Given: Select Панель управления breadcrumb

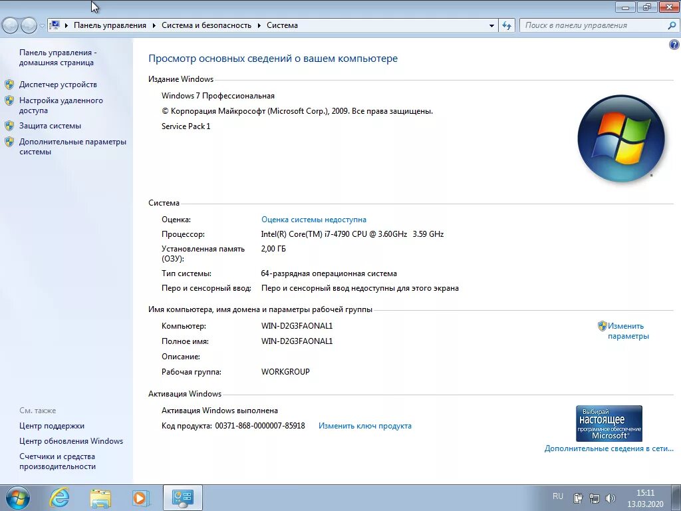Looking at the screenshot, I should tap(110, 25).
